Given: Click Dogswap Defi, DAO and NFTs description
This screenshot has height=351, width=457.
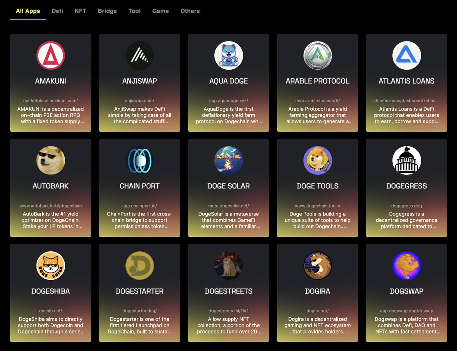Looking at the screenshot, I should pos(407,325).
